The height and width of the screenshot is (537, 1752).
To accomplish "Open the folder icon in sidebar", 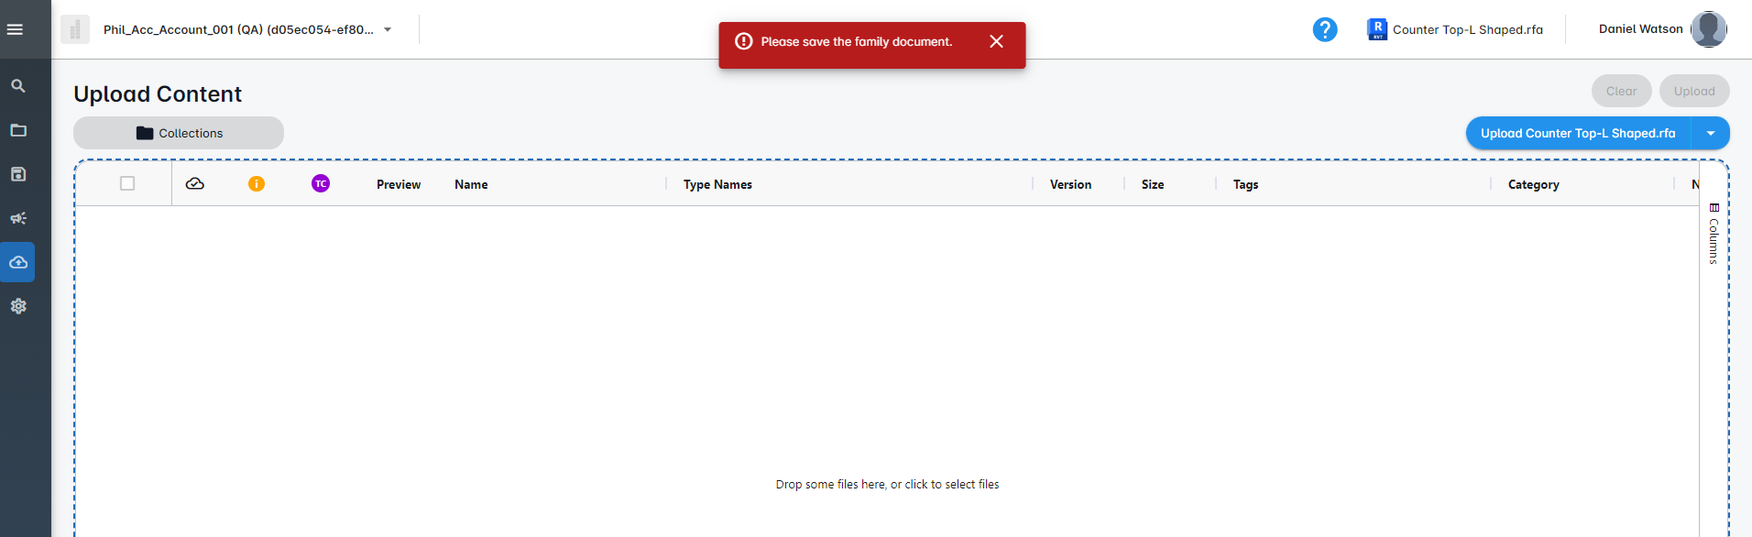I will (x=18, y=130).
